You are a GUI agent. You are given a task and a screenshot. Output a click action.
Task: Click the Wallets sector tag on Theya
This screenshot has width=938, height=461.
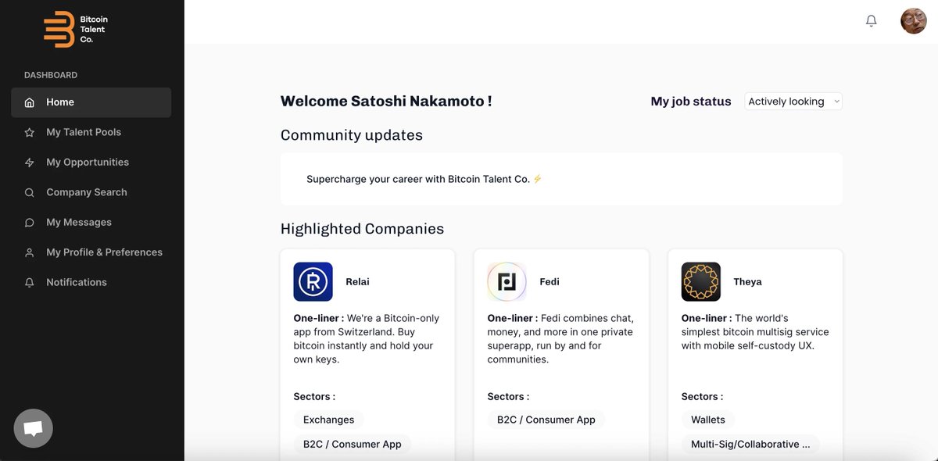point(708,420)
